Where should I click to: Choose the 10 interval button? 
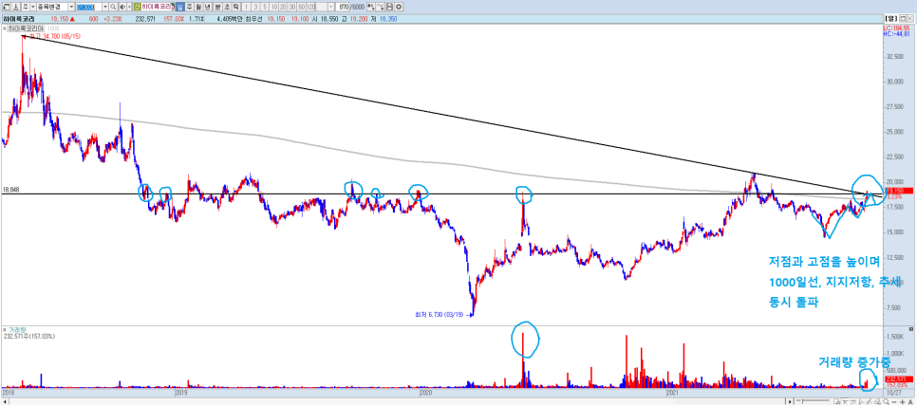tap(274, 7)
